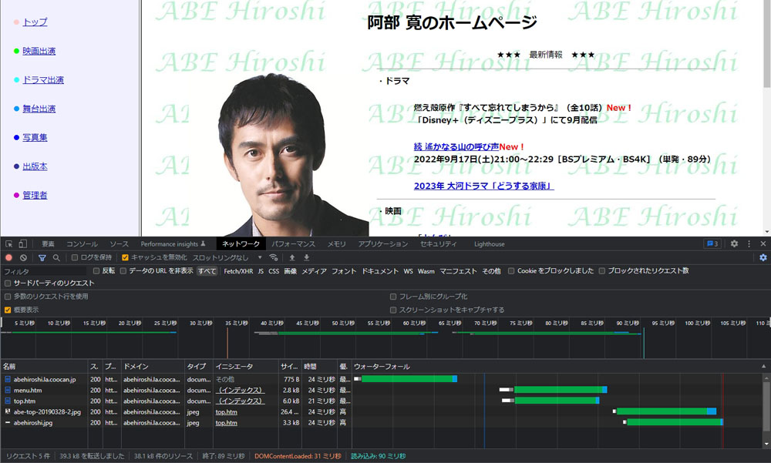Screen dimensions: 771x463
Task: Check the データの URL を非表示 checkbox
Action: (123, 271)
